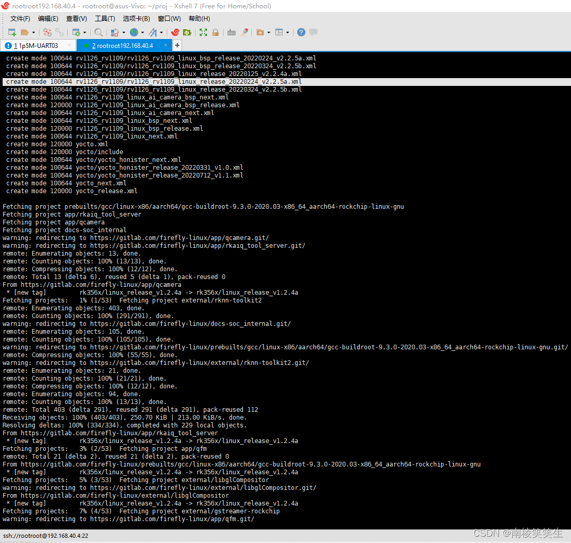Viewport: 571px width, 543px height.
Task: Launch Xftp with the red swirl icon
Action: click(175, 32)
